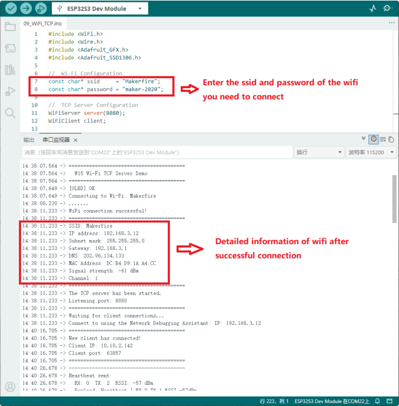Open the baud rate 115200 dropdown
Screen dimensions: 399x406
[x=371, y=152]
